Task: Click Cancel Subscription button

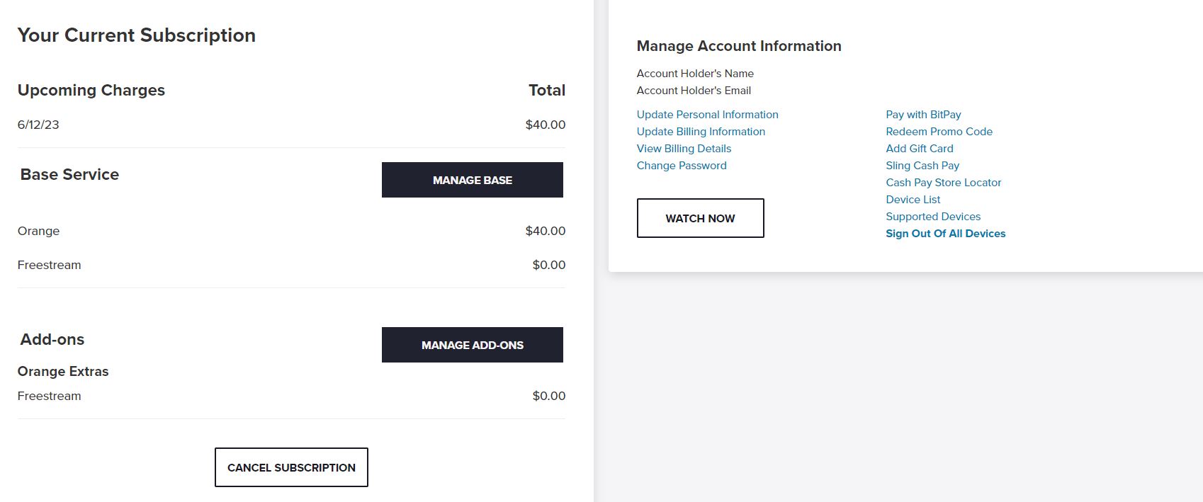Action: (x=291, y=467)
